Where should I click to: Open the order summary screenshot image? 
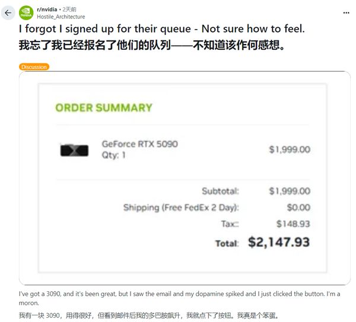click(x=185, y=178)
